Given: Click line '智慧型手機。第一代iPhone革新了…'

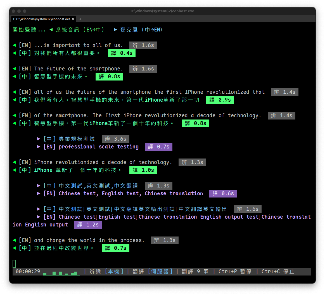Looking at the screenshot, I should (104, 123).
